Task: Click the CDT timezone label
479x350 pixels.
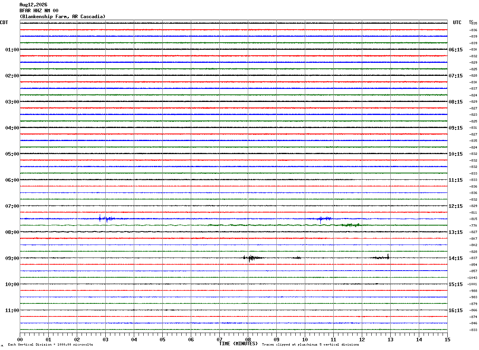Action: point(4,23)
